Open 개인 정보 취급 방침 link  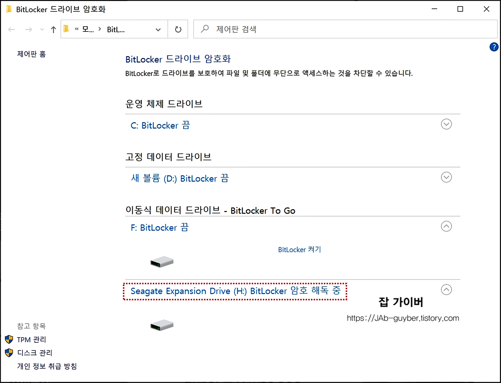tap(47, 366)
